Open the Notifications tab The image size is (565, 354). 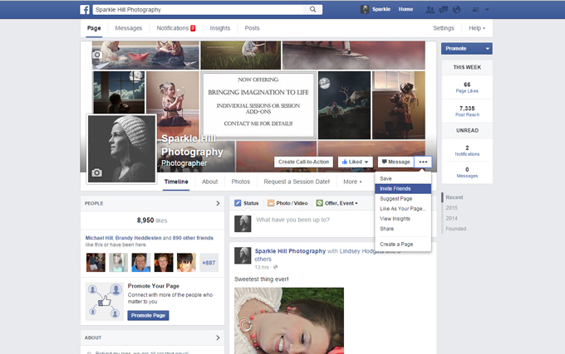(176, 28)
